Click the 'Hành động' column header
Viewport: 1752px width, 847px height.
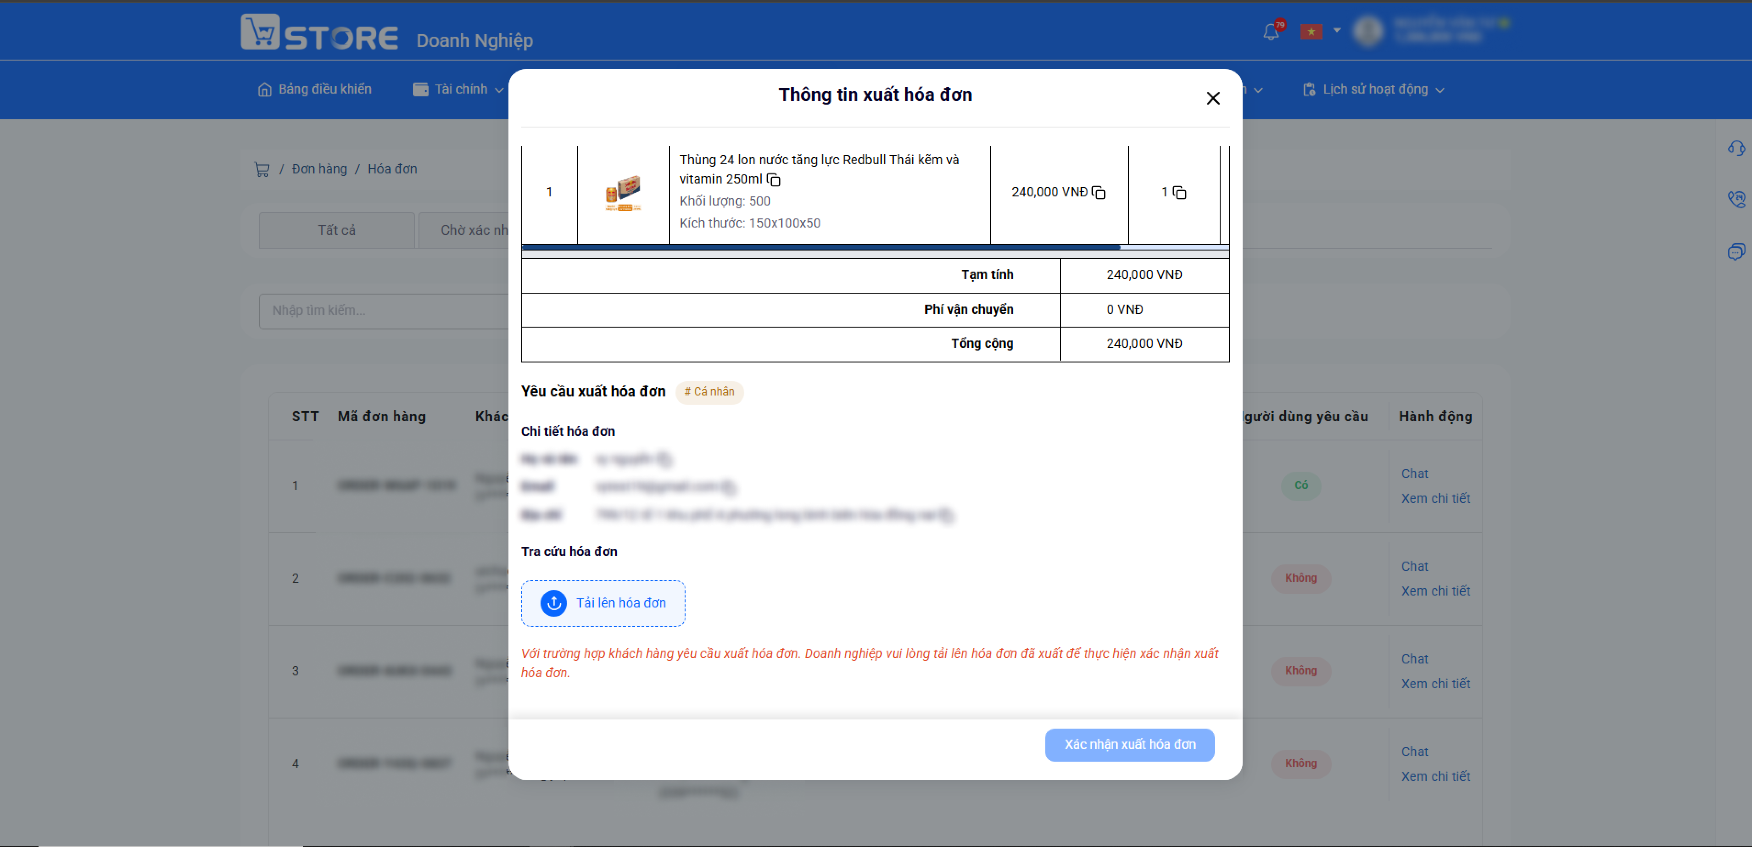pos(1436,416)
